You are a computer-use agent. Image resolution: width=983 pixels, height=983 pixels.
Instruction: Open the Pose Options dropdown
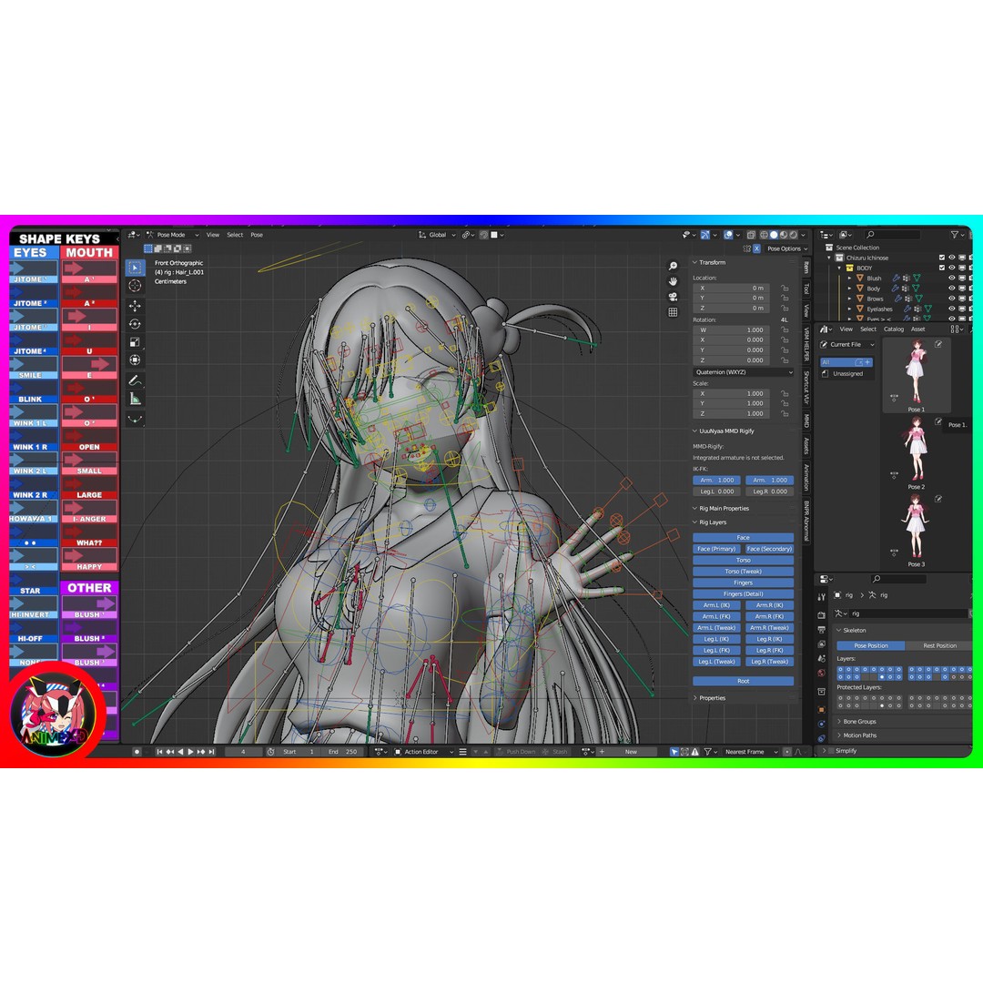[x=787, y=248]
